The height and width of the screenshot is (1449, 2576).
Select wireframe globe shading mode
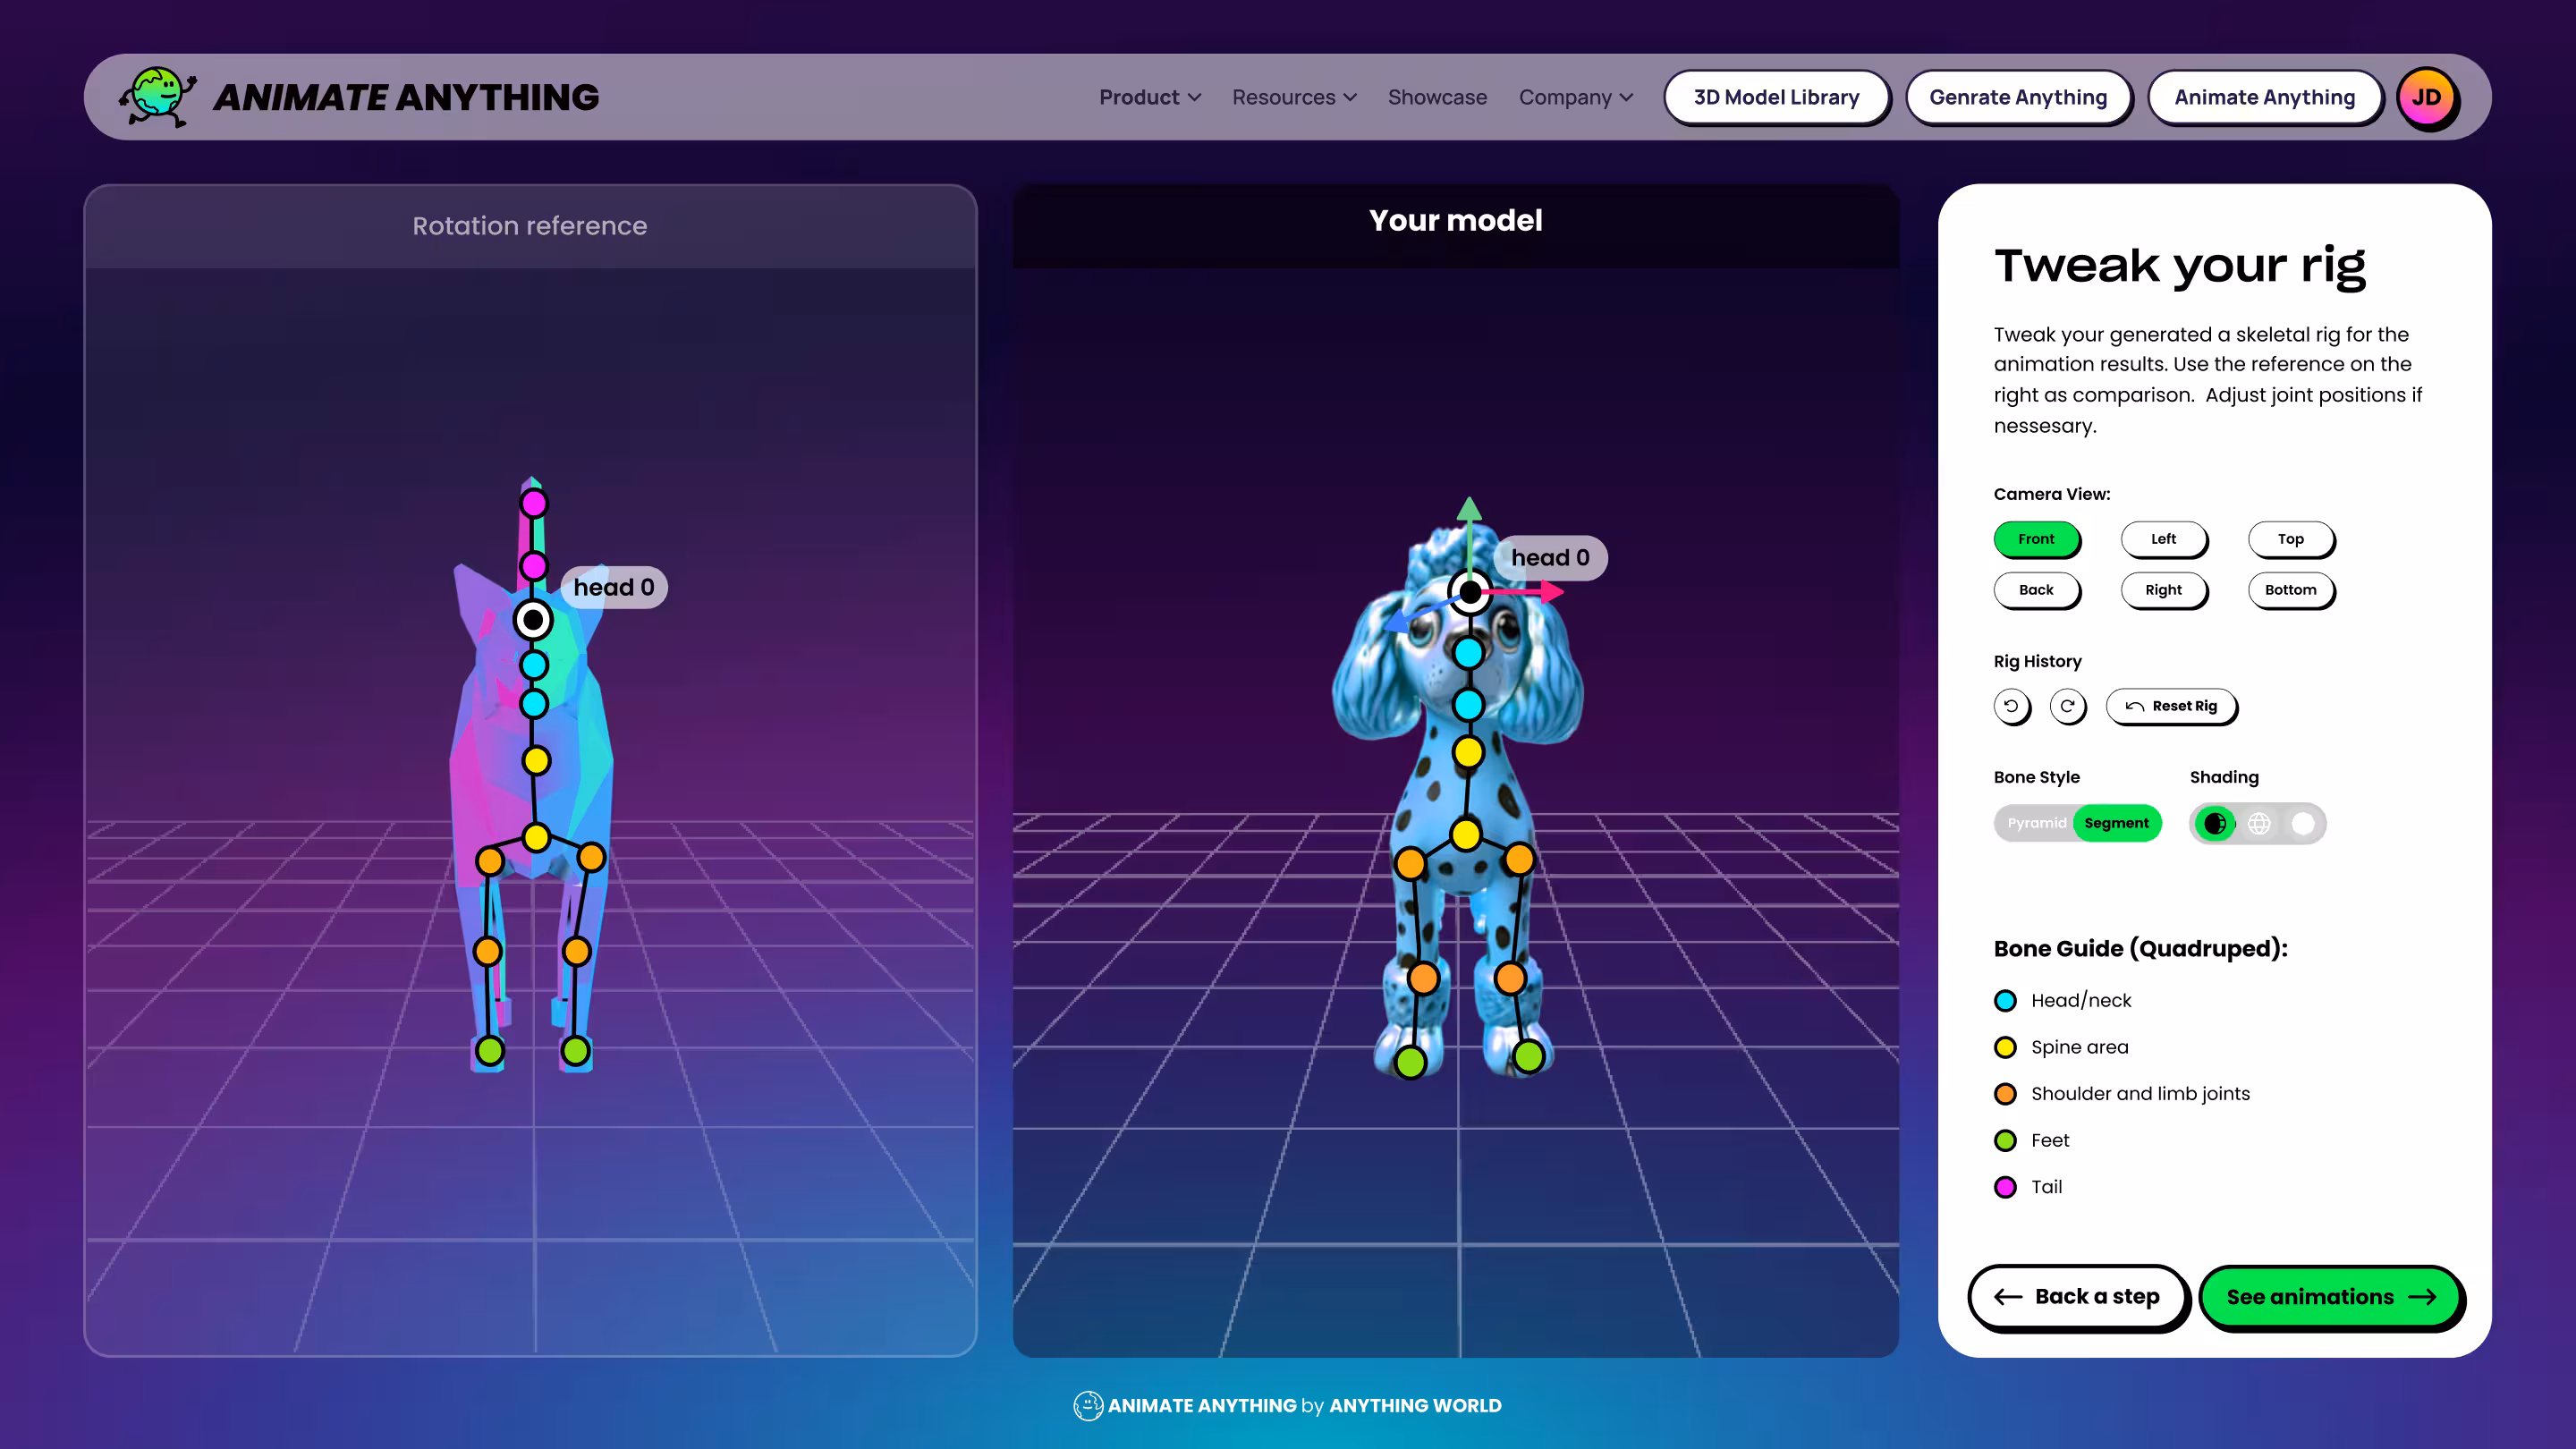2259,823
